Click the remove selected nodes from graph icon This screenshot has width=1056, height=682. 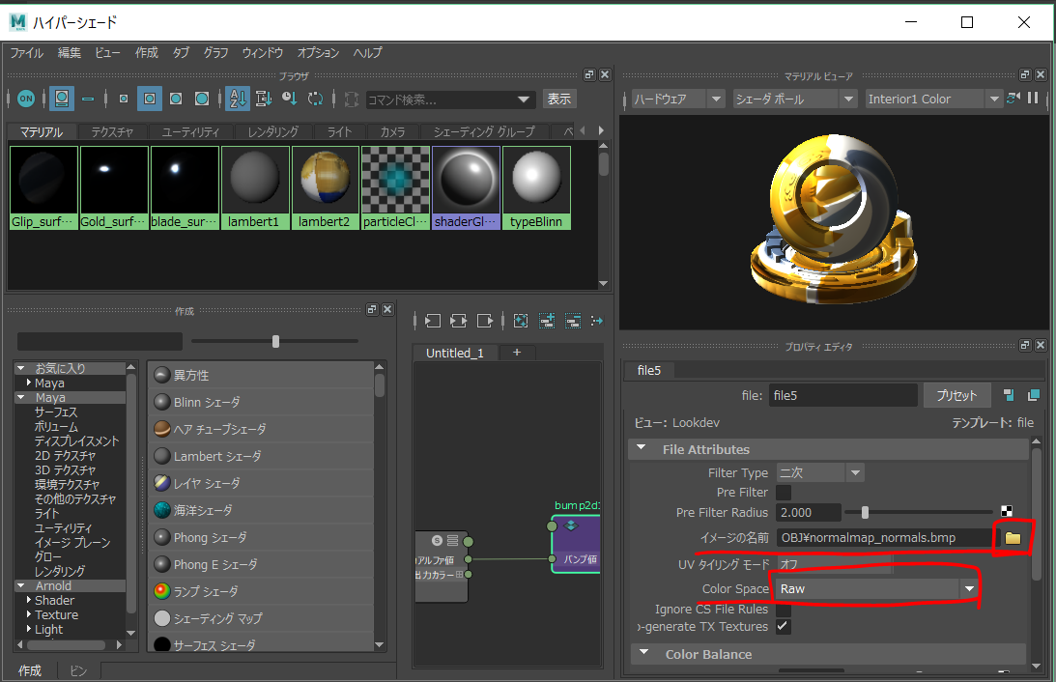[x=573, y=321]
